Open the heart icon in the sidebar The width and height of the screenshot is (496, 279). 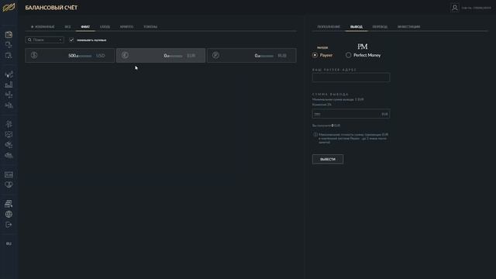pyautogui.click(x=9, y=184)
